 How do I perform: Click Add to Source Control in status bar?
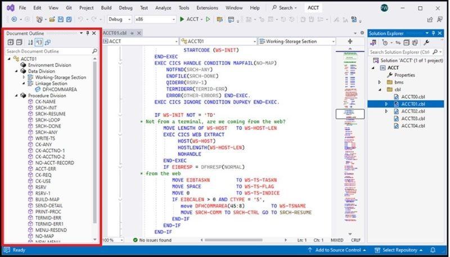click(337, 250)
